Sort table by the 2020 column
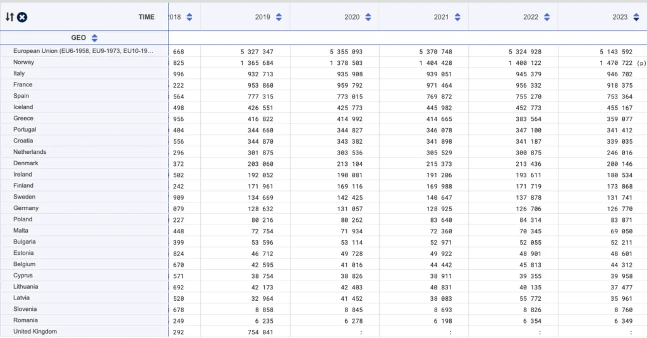The width and height of the screenshot is (647, 338). coord(368,17)
